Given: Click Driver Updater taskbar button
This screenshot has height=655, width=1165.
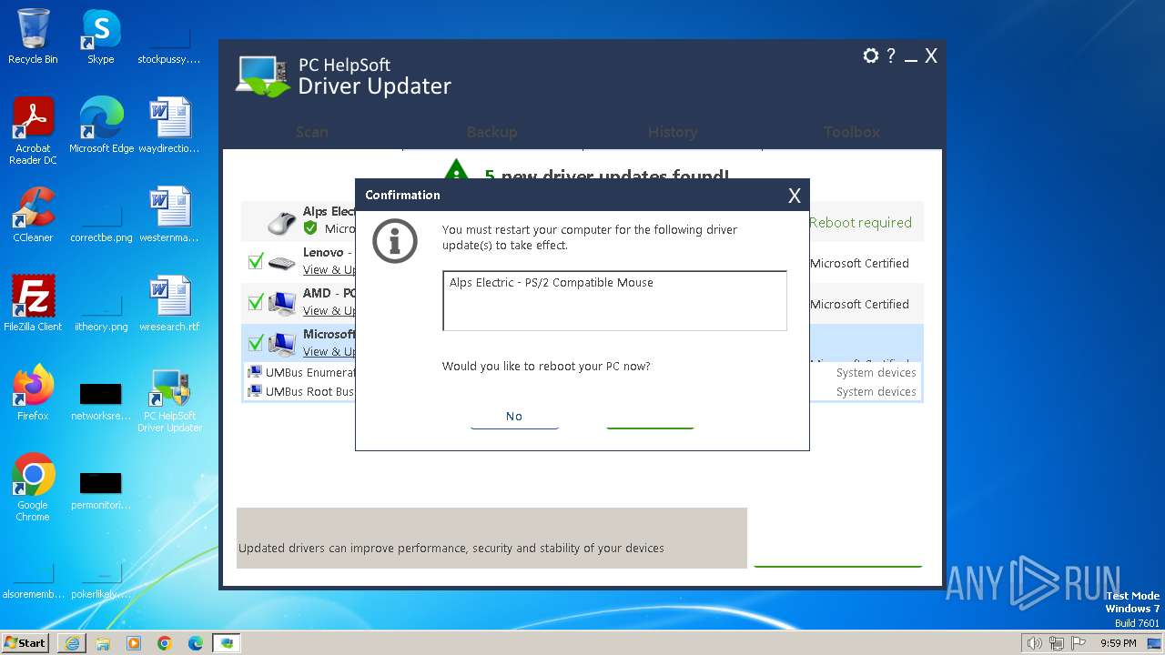Looking at the screenshot, I should coord(227,643).
